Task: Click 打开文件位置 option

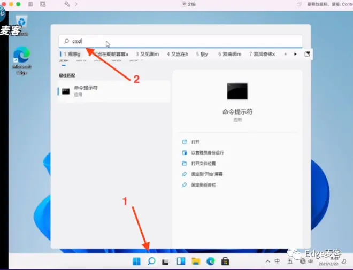Action: click(204, 164)
